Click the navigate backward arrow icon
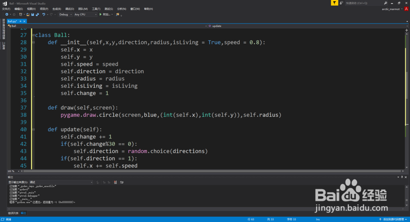This screenshot has height=222, width=410. [7, 14]
